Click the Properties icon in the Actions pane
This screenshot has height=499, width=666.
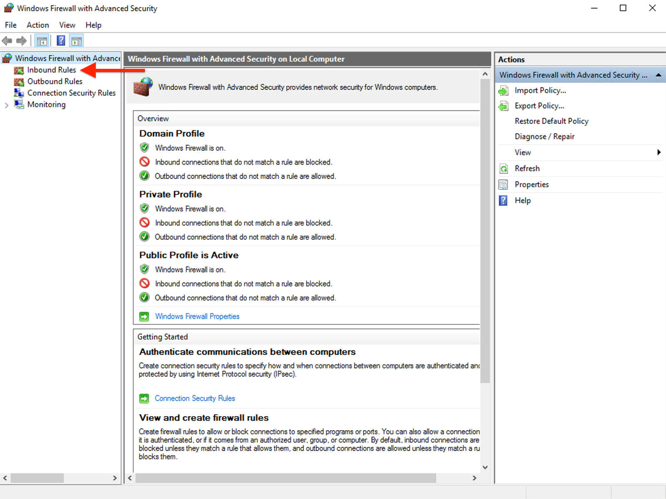pyautogui.click(x=504, y=184)
